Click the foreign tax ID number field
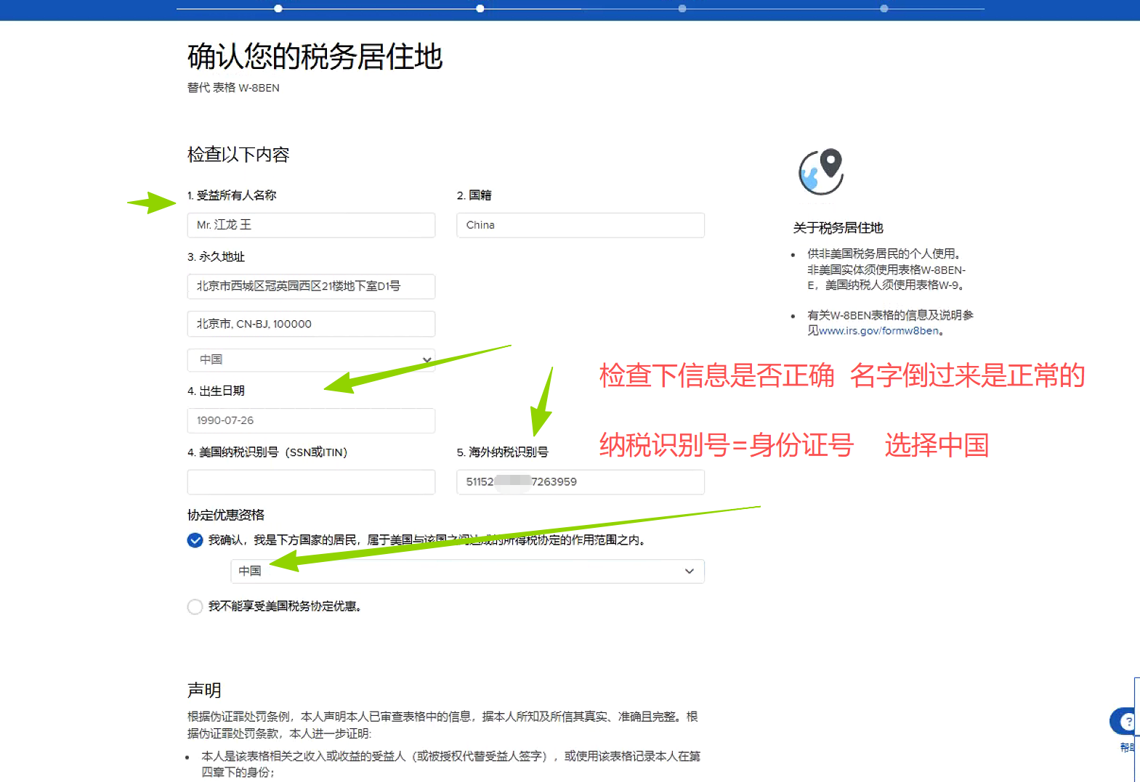1140x782 pixels. point(580,482)
